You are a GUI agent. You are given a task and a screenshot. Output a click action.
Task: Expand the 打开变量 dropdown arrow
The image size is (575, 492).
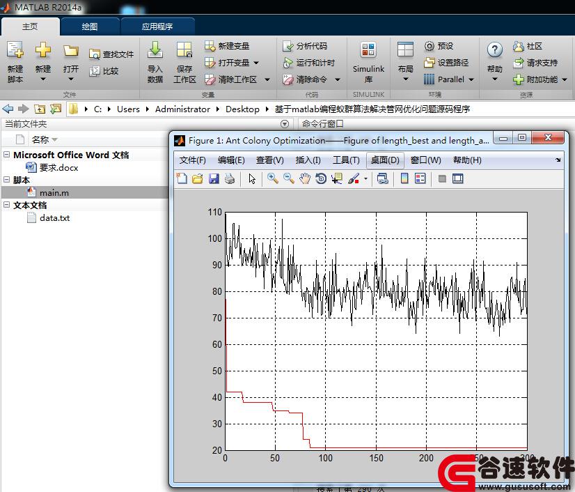256,63
